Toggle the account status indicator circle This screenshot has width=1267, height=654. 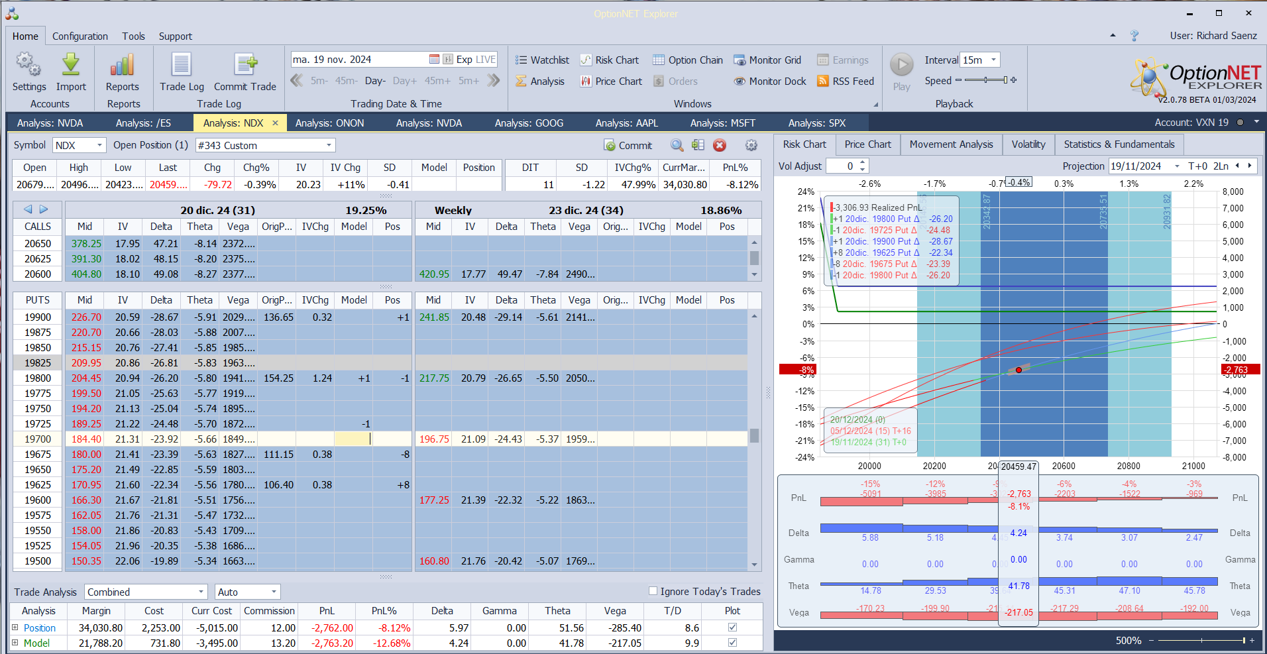tap(1240, 122)
